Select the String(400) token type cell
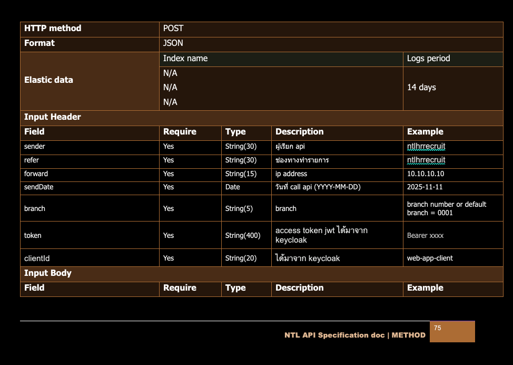The width and height of the screenshot is (513, 365). click(x=243, y=236)
